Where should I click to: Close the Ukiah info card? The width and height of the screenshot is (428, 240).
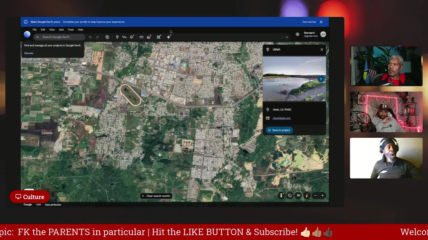pos(322,49)
